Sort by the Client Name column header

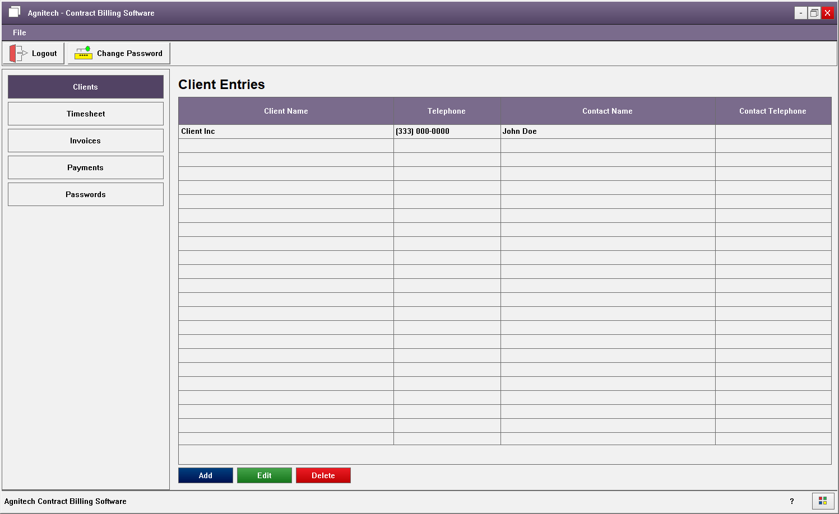point(286,111)
